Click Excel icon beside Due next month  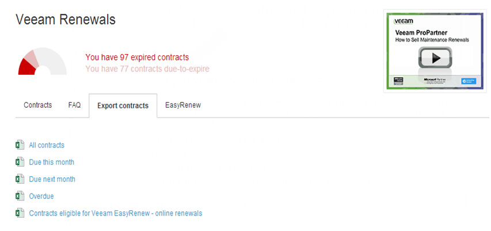[20, 179]
